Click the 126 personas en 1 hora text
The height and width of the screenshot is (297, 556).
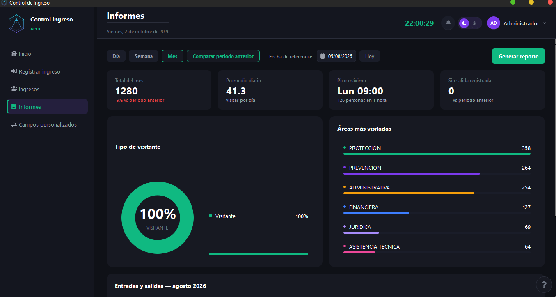(x=362, y=100)
